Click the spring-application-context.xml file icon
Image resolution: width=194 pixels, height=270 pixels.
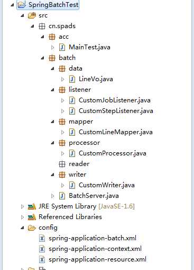[42, 249]
